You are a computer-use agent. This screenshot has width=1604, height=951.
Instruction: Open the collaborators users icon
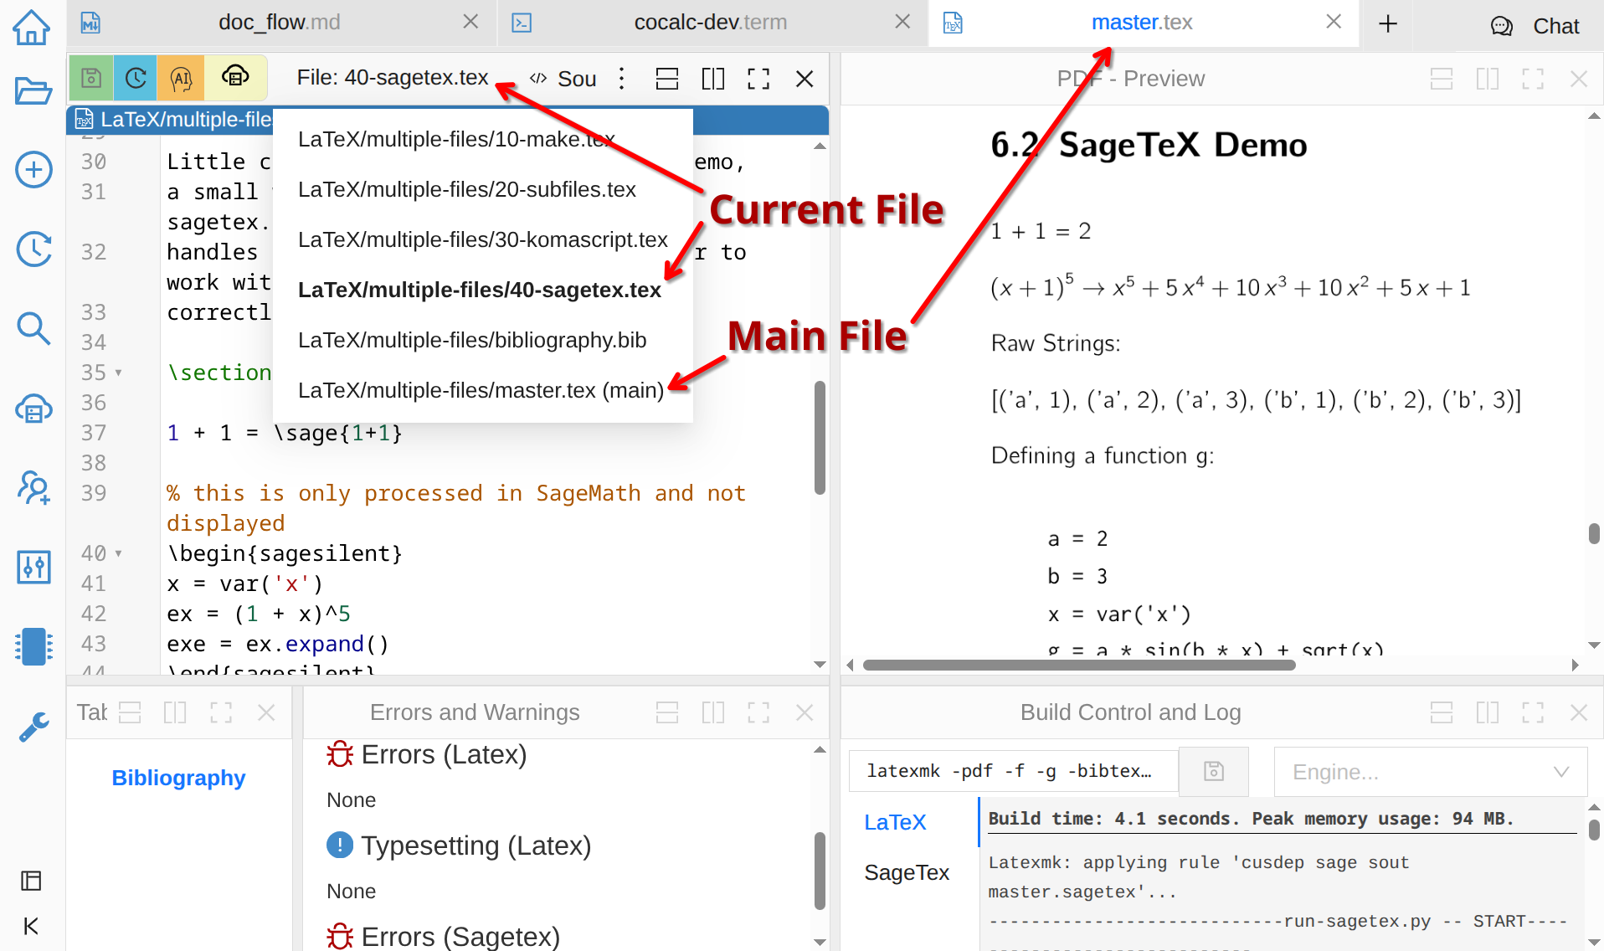point(33,487)
